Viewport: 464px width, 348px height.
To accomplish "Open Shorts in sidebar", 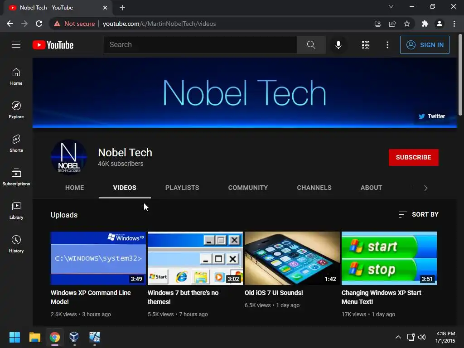I will [x=16, y=144].
